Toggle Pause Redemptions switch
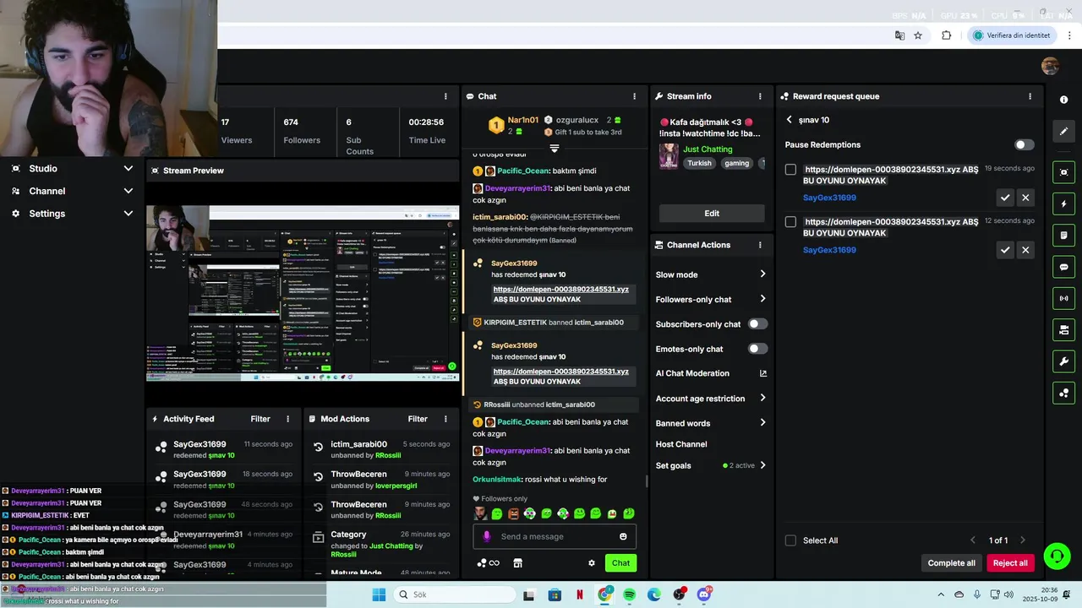Viewport: 1082px width, 608px height. pos(1024,144)
